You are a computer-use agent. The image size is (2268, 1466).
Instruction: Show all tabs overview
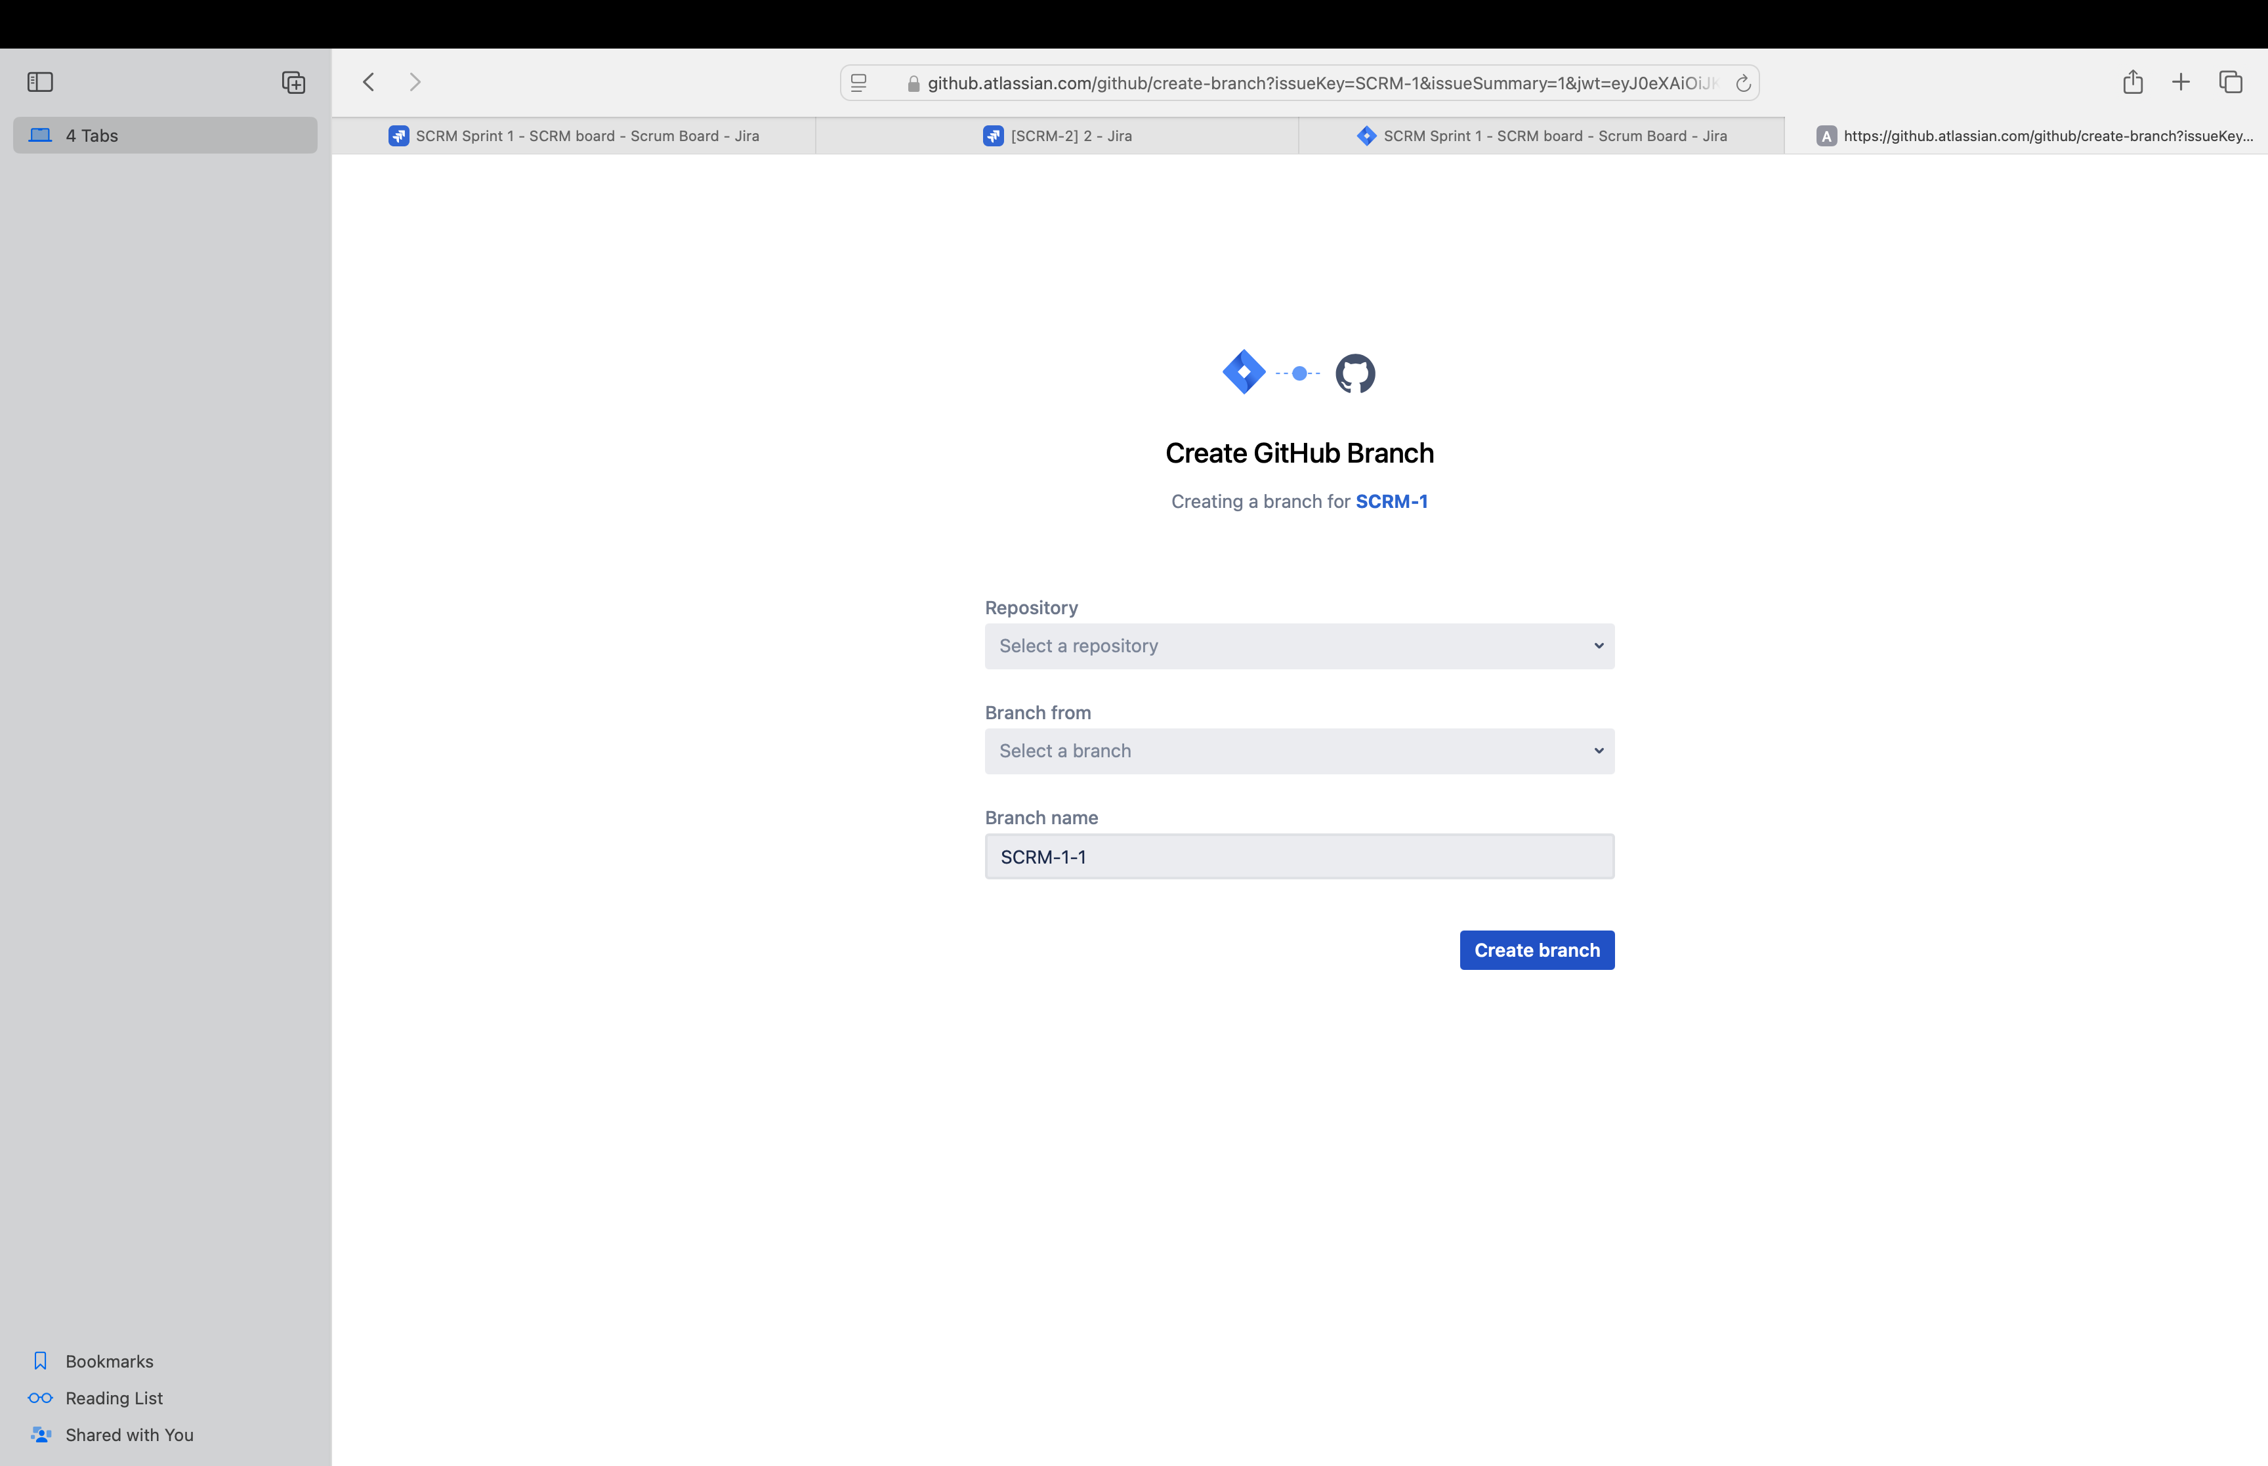(2230, 82)
